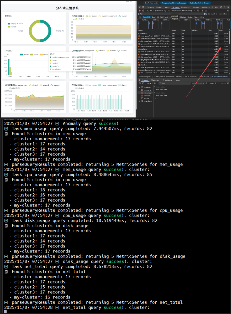Click the network URL filter input field
This screenshot has width=231, height=314.
pyautogui.click(x=172, y=14)
